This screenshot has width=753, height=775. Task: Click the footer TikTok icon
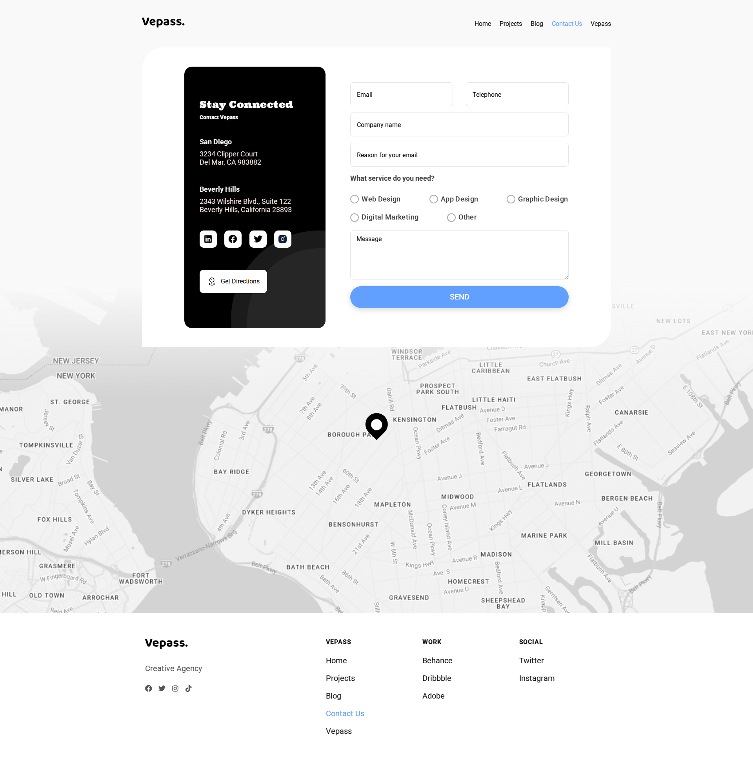pyautogui.click(x=189, y=688)
